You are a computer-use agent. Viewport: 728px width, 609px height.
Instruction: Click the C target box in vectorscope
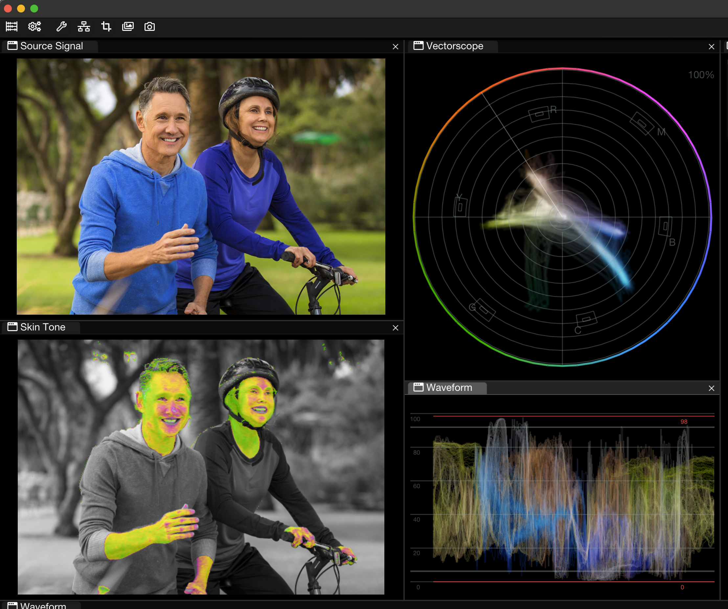[x=586, y=319]
